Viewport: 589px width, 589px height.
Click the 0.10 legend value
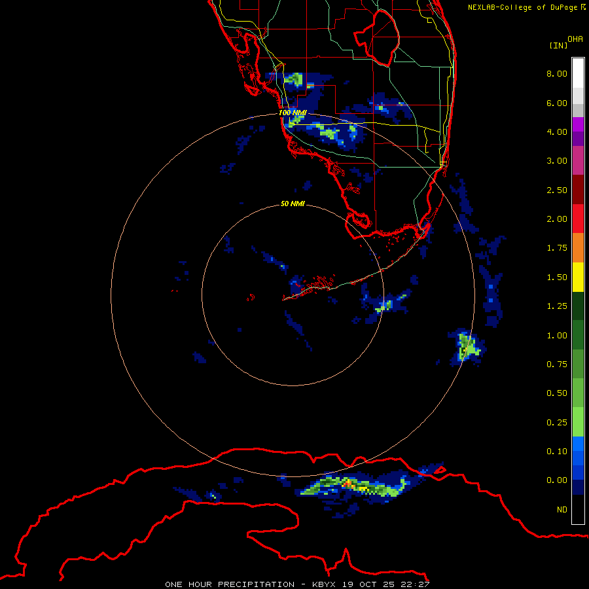click(x=557, y=452)
